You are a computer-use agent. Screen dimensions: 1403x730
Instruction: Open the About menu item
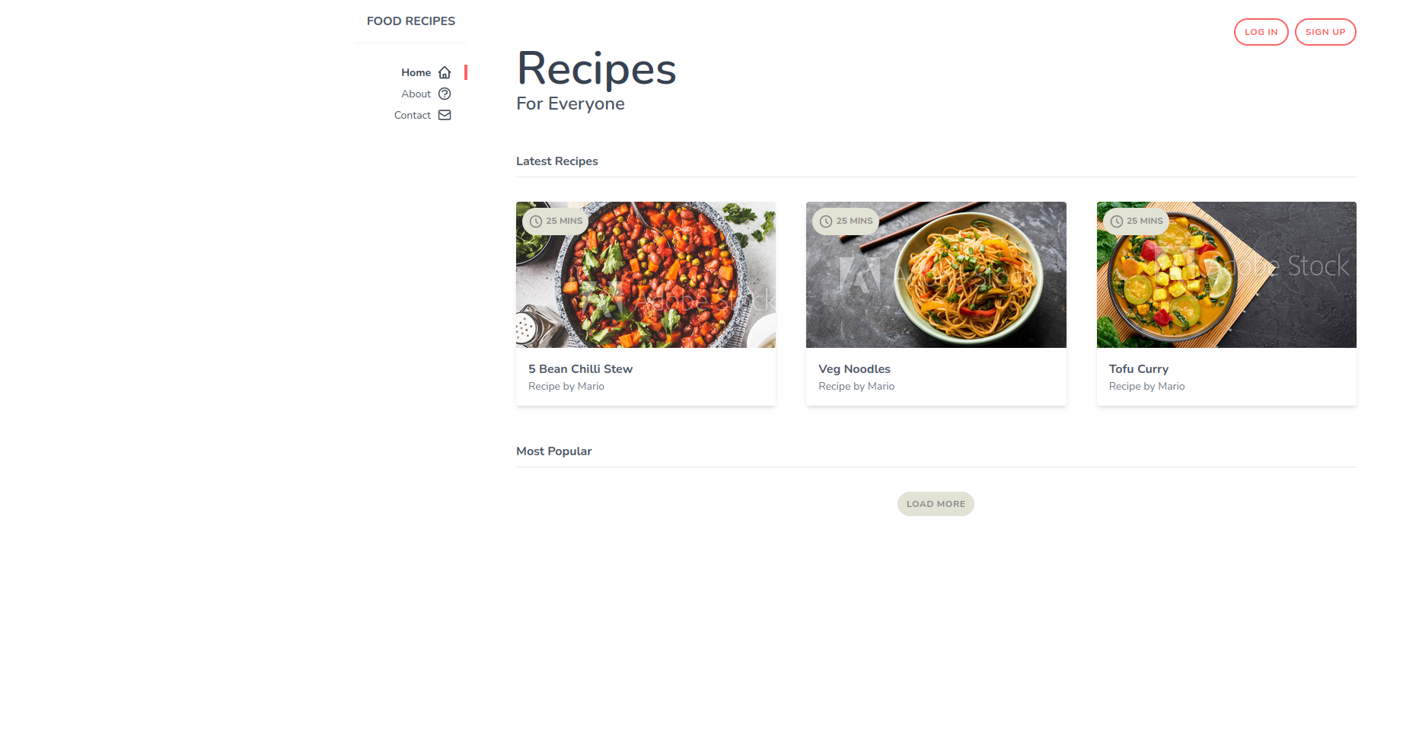point(426,94)
